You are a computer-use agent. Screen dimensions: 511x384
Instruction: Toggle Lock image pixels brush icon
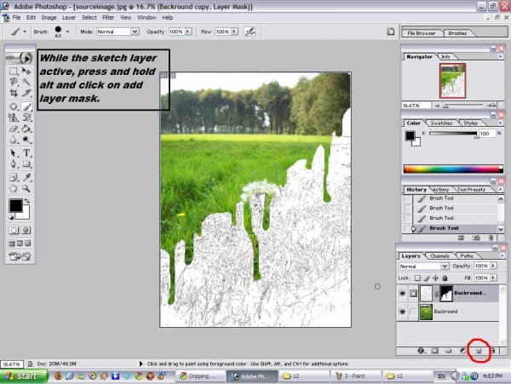(x=427, y=278)
